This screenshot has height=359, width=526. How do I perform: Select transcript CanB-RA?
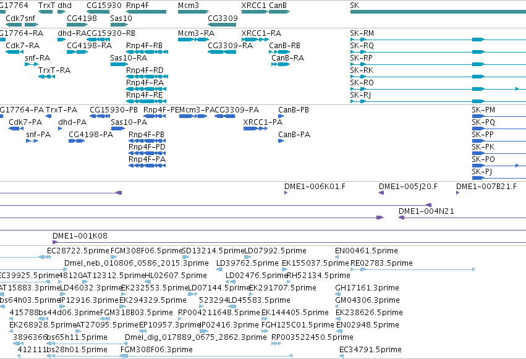point(287,58)
